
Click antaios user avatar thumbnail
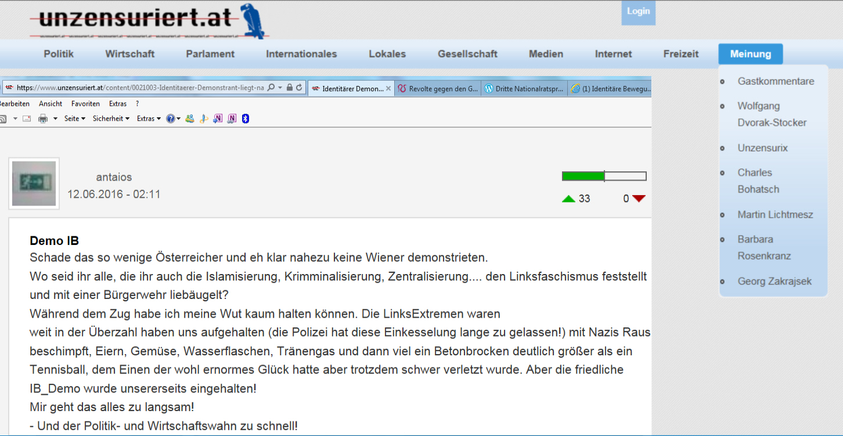pyautogui.click(x=34, y=183)
